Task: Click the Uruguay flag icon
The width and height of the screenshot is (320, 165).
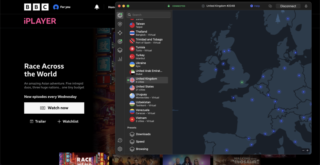Action: [x=132, y=96]
